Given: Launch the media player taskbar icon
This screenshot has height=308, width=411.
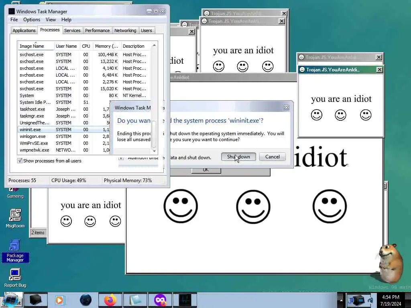Looking at the screenshot, I should click(x=60, y=300).
